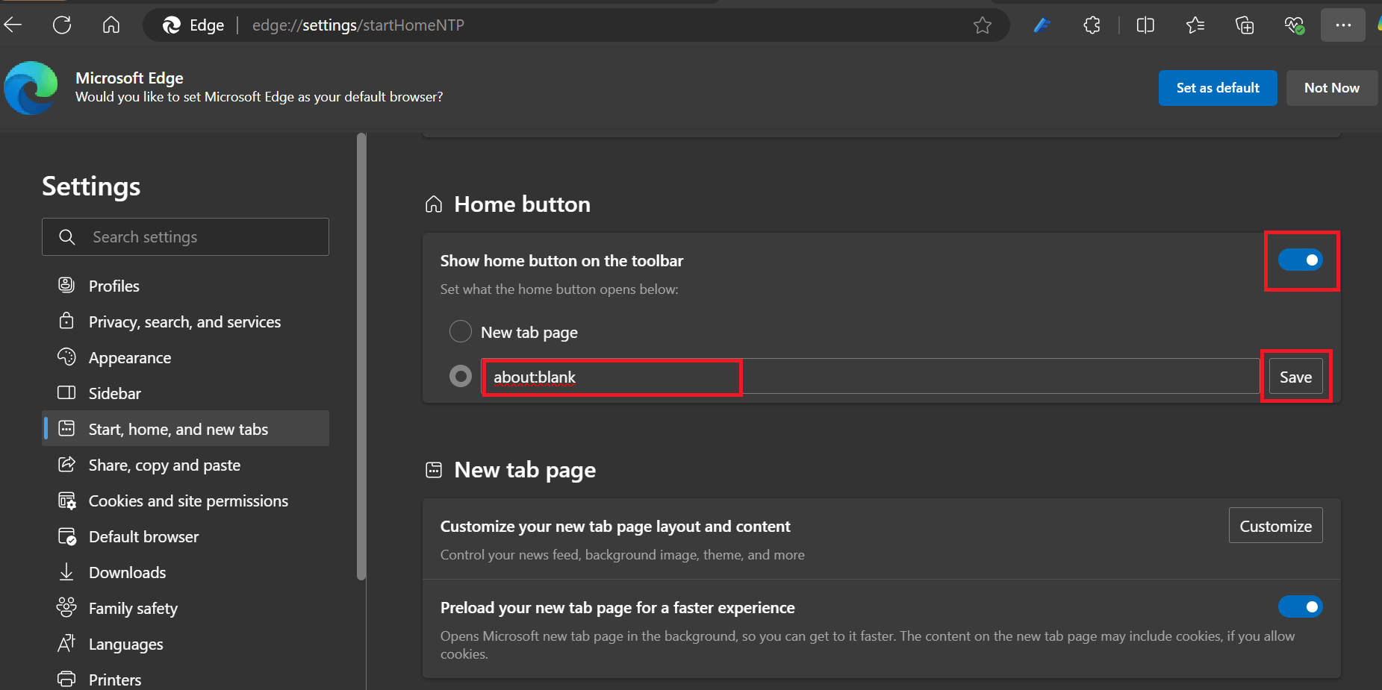Open Appearance settings
The width and height of the screenshot is (1382, 690).
(x=185, y=357)
